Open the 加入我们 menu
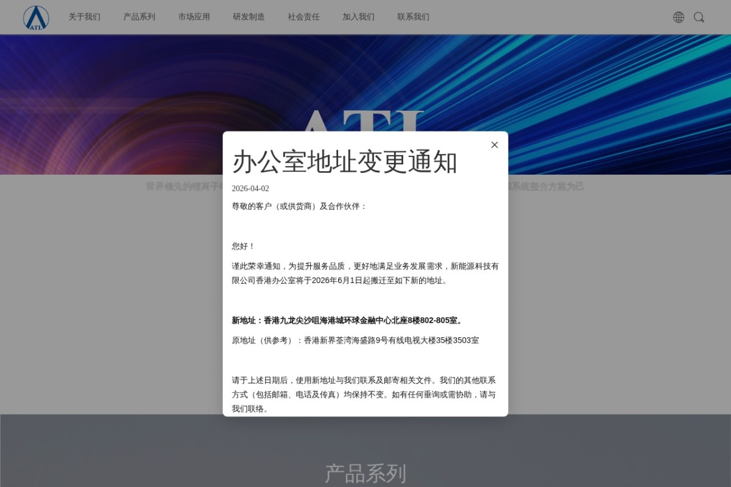The image size is (731, 487). [x=358, y=17]
